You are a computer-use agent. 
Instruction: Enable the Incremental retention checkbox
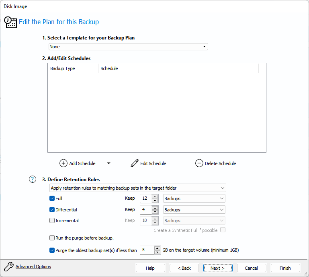pos(52,221)
